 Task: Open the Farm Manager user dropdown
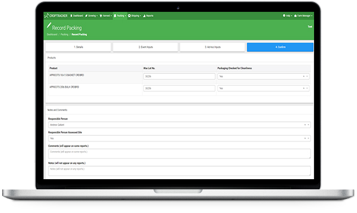point(303,16)
